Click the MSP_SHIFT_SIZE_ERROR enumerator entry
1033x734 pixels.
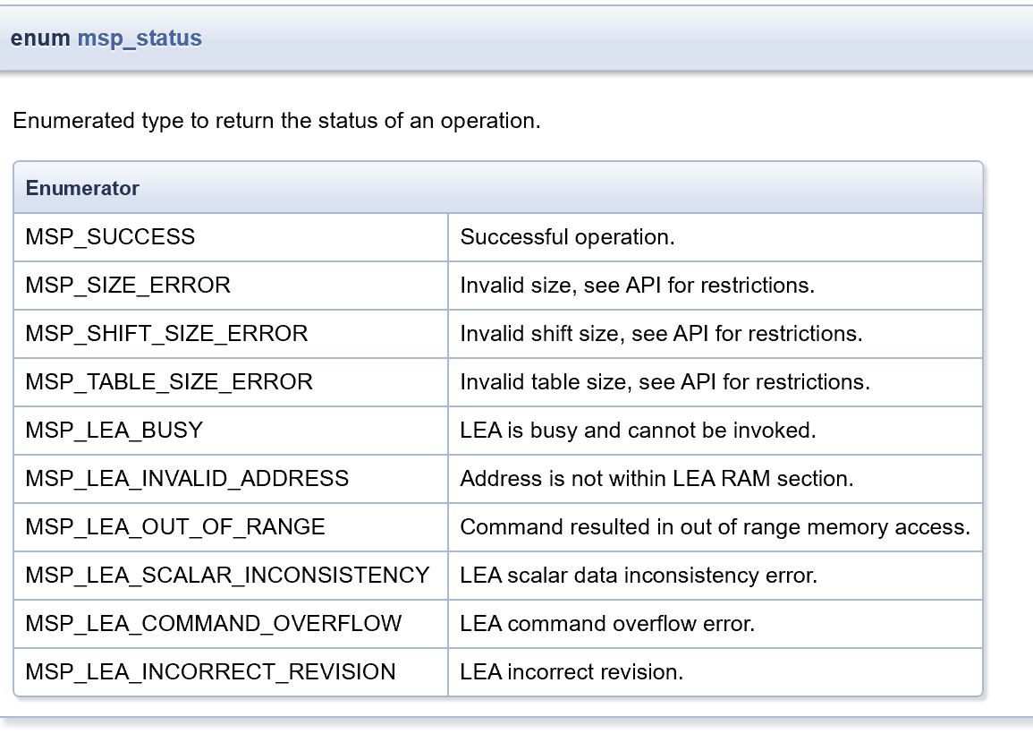[166, 334]
